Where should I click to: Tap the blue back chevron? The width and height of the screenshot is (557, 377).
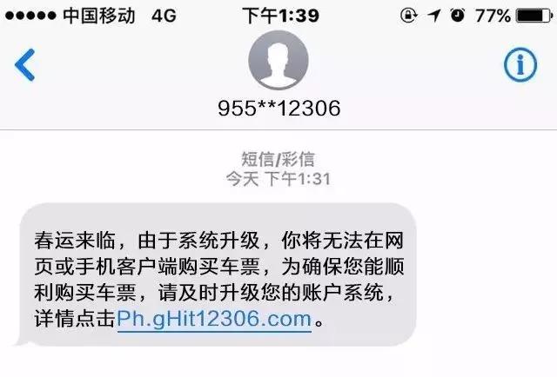tap(25, 65)
